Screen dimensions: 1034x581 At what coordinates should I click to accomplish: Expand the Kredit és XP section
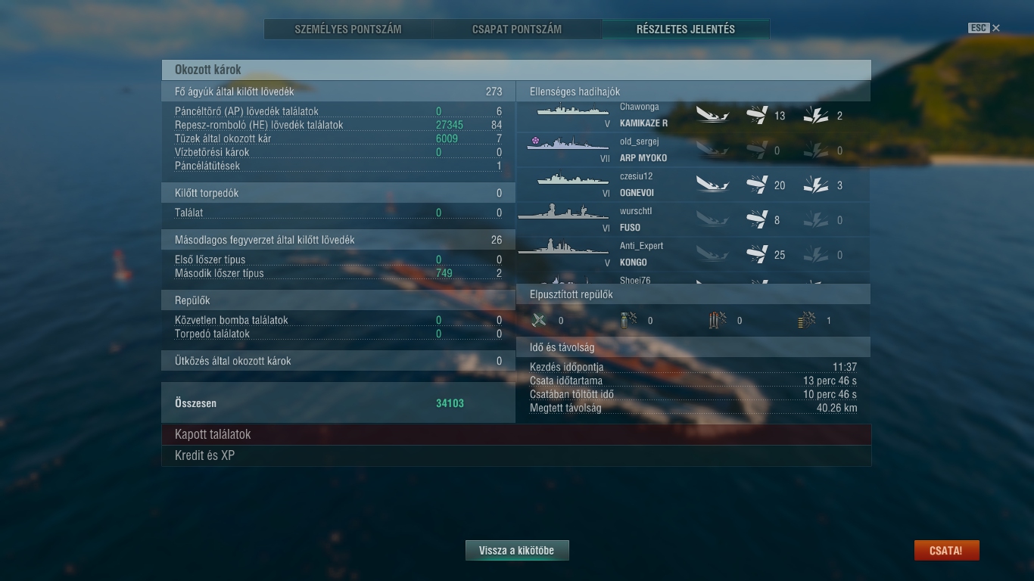[516, 455]
